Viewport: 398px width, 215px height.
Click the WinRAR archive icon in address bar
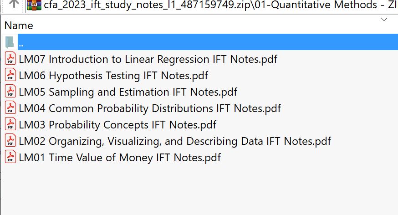(34, 5)
